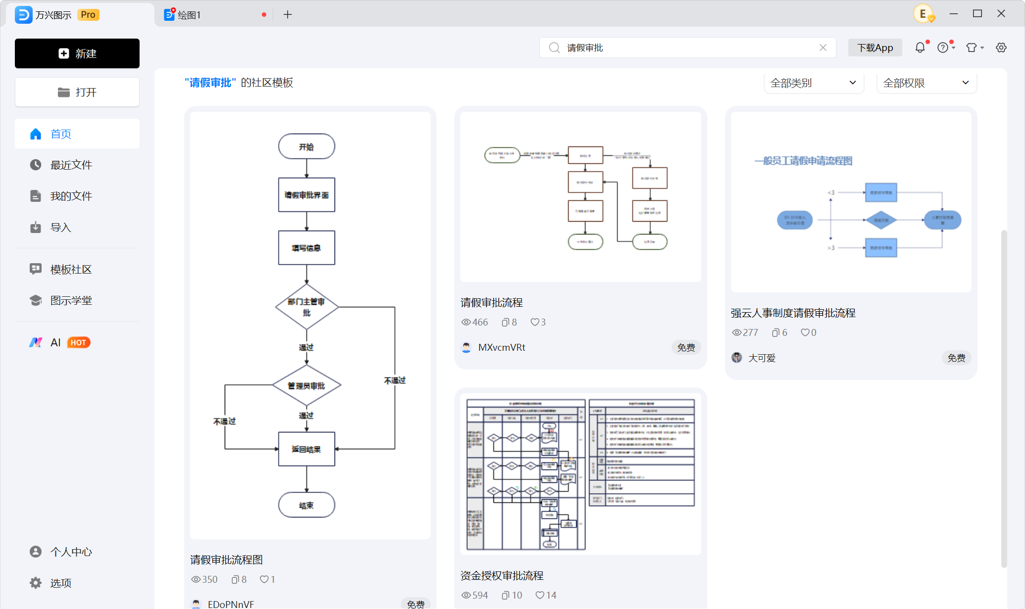Click the 下载App button

tap(875, 47)
